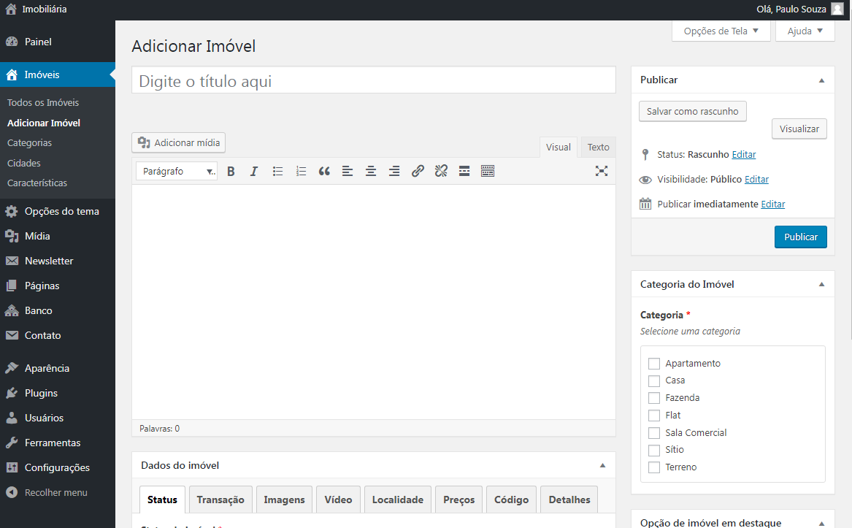Open Opções do tema settings
This screenshot has width=852, height=528.
pos(58,212)
